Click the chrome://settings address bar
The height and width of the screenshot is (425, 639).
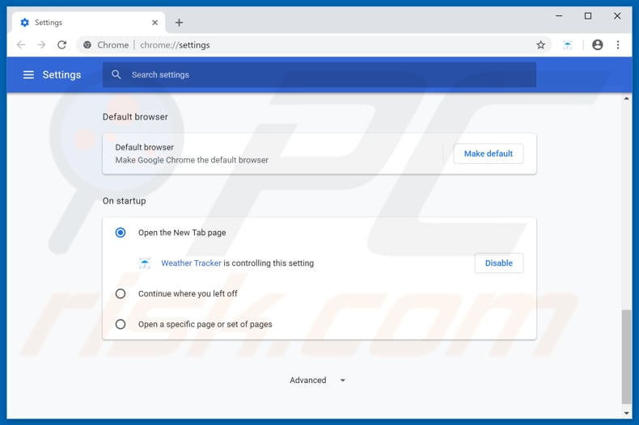click(x=314, y=44)
